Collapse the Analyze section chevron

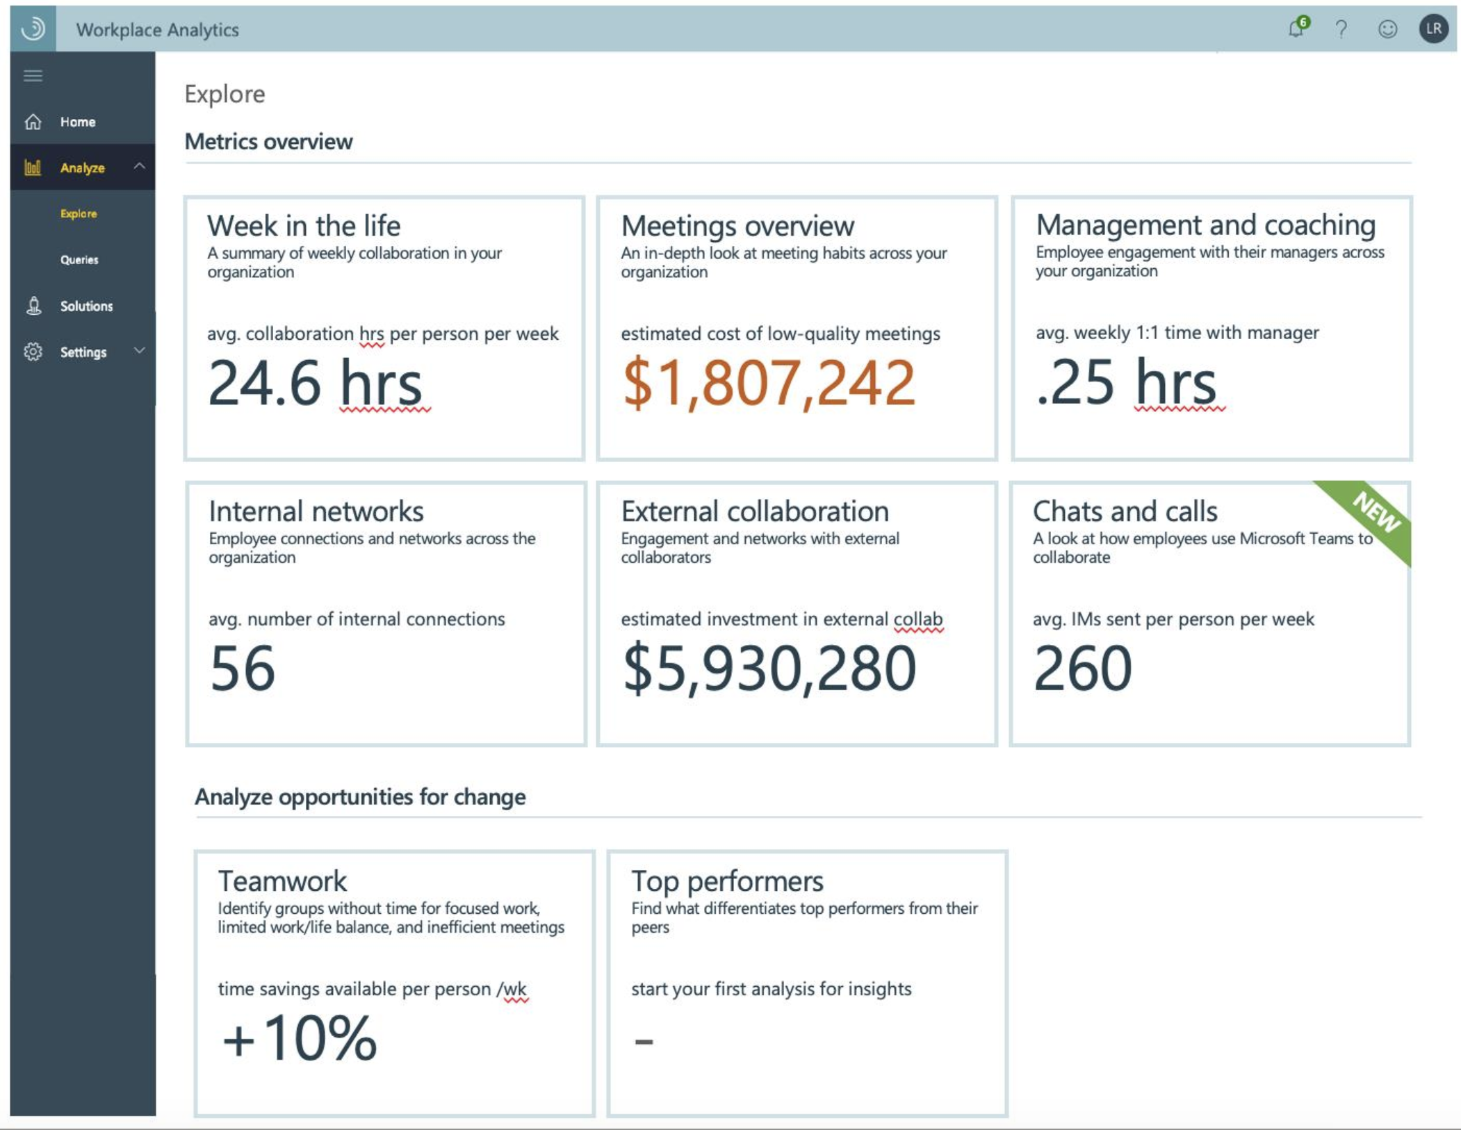pyautogui.click(x=140, y=166)
